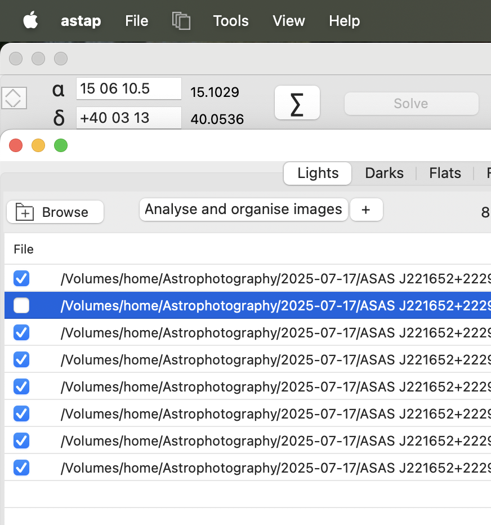491x525 pixels.
Task: Uncheck the first file row checkbox
Action: tap(21, 278)
